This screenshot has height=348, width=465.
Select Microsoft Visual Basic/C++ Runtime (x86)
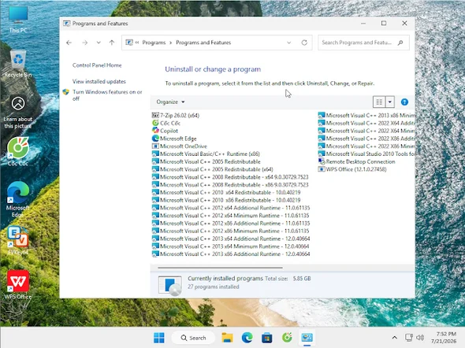click(x=206, y=154)
